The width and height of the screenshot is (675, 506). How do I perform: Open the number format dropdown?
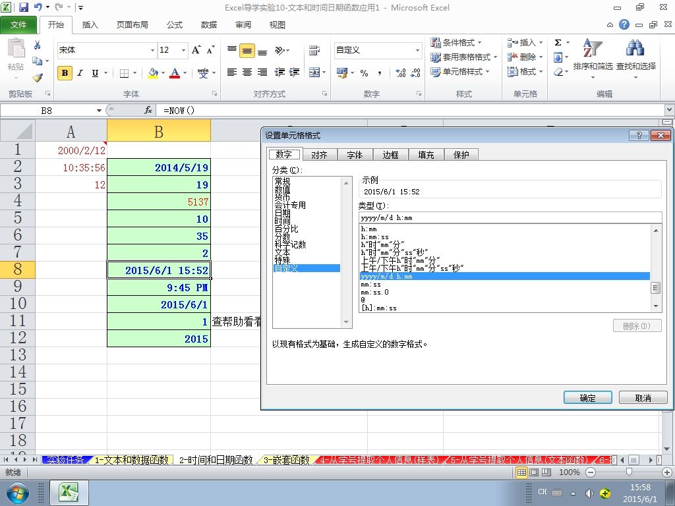(417, 50)
